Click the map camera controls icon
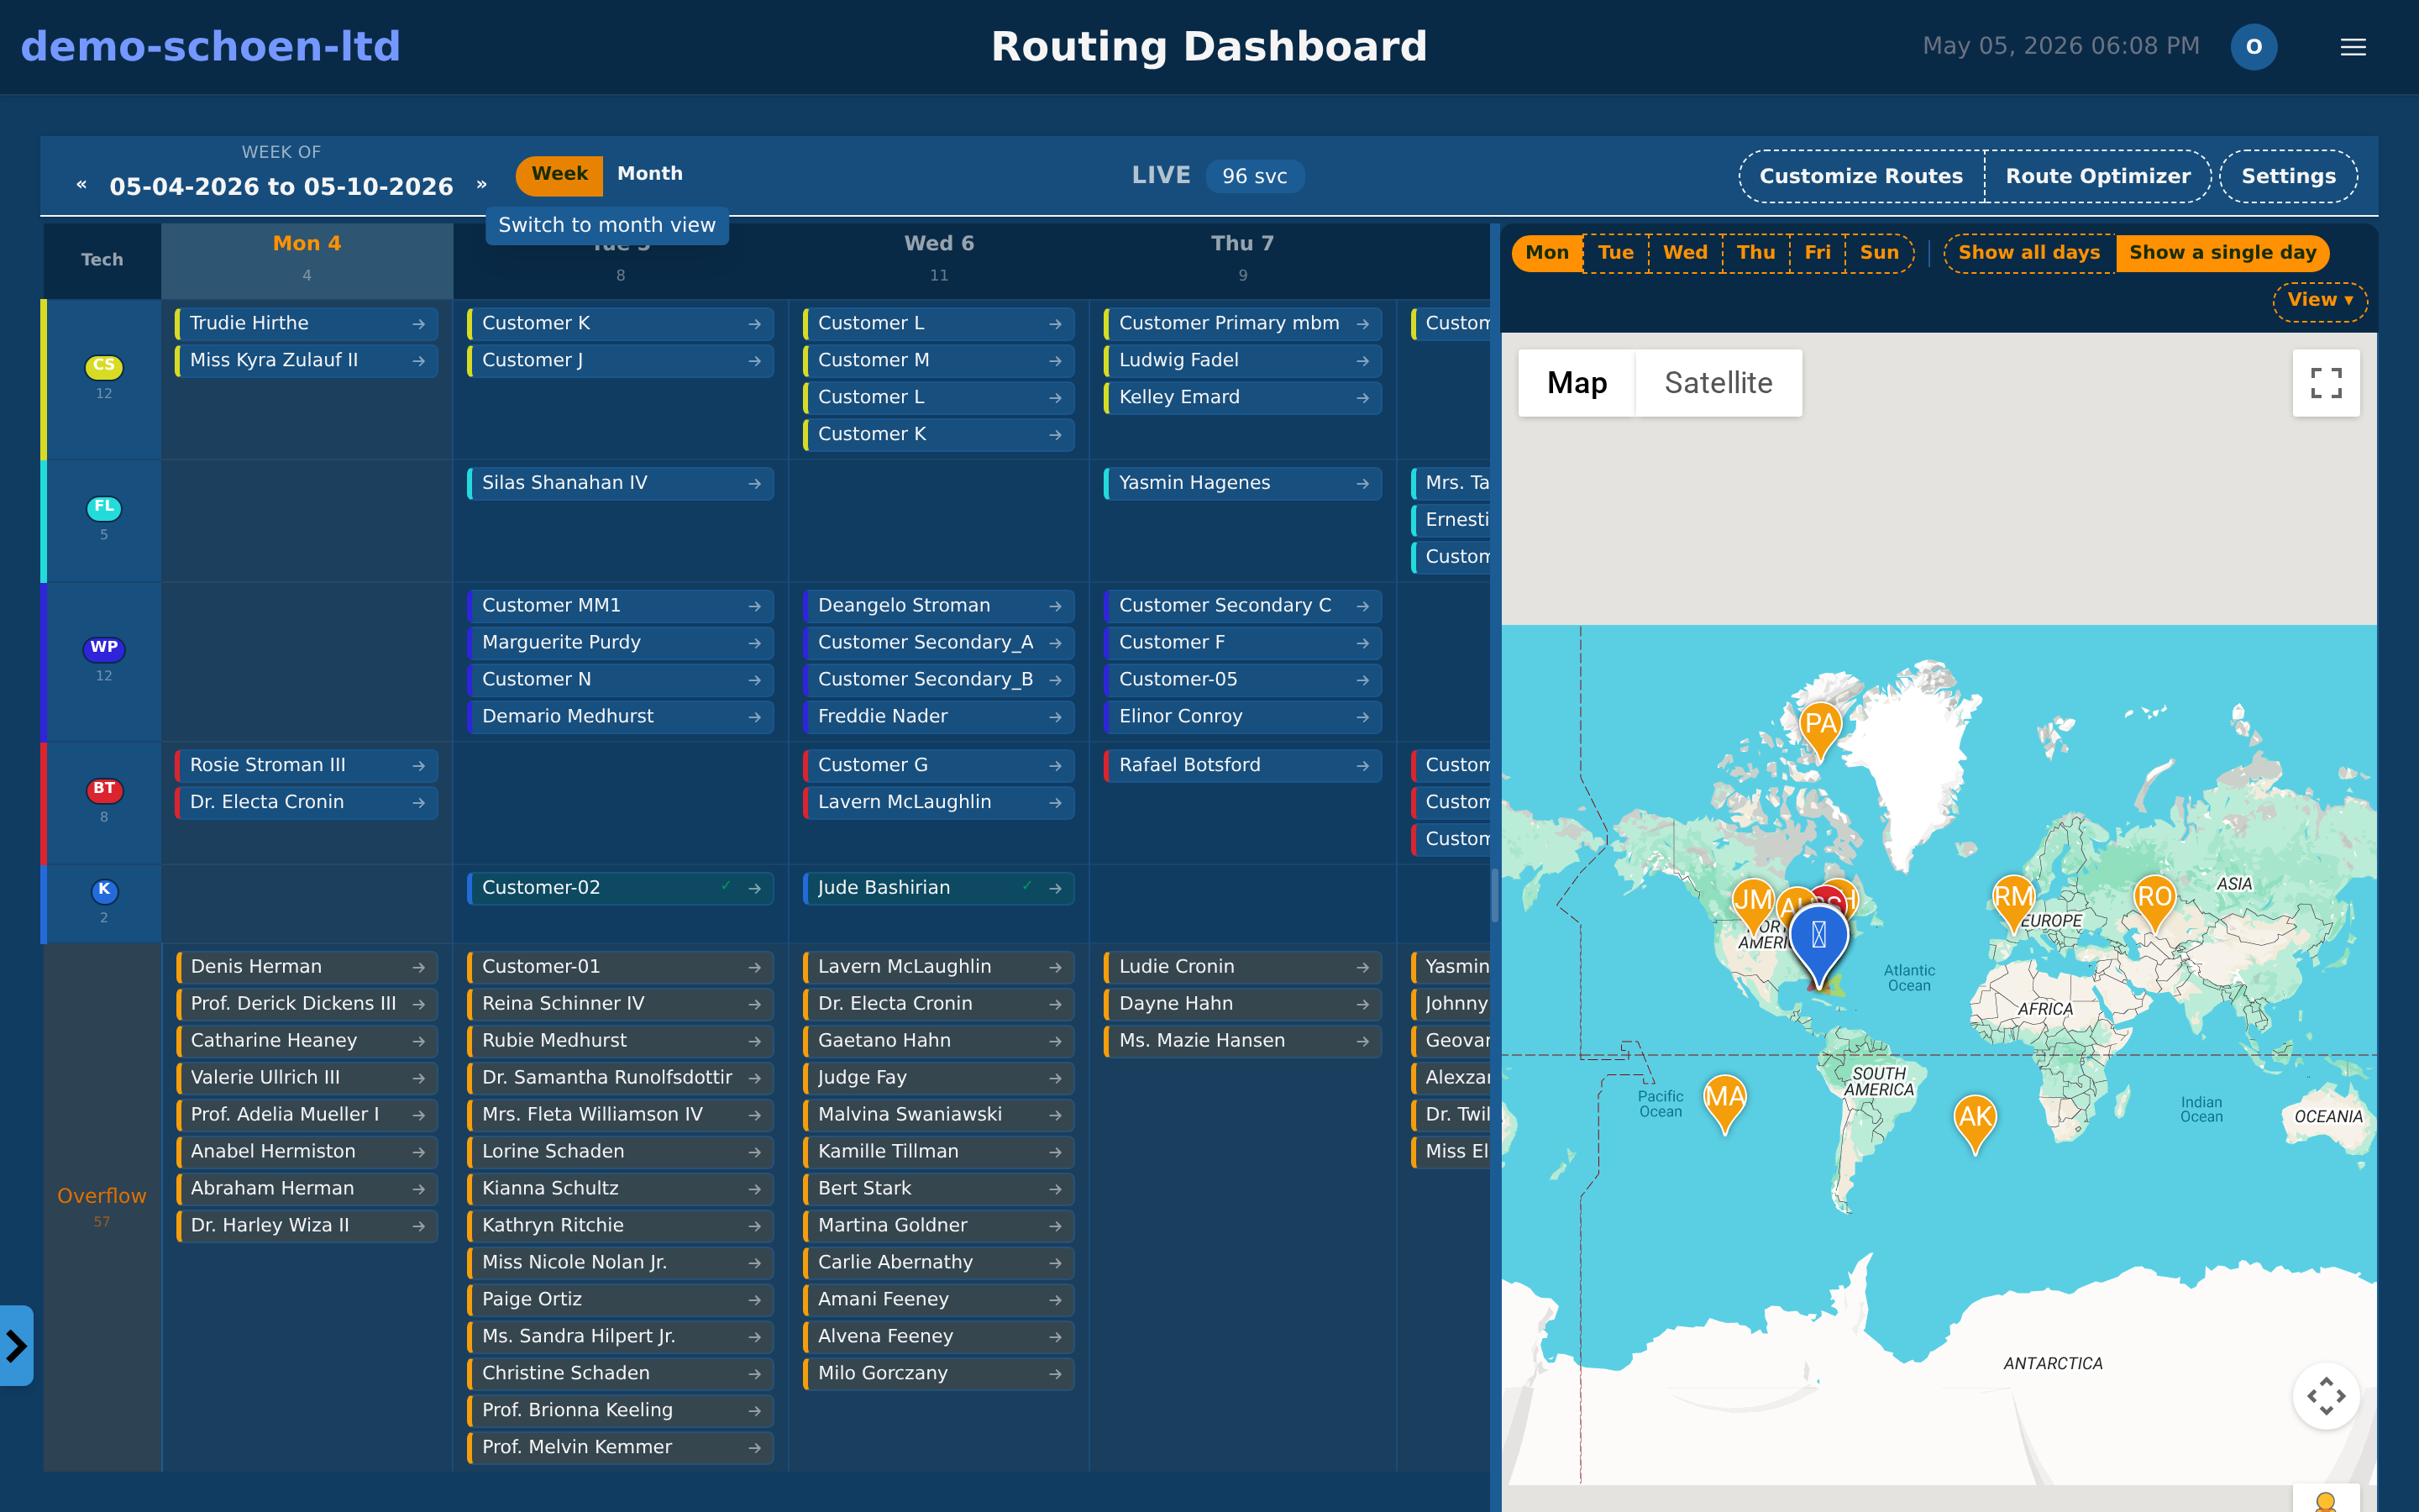This screenshot has width=2419, height=1512. [x=2326, y=1395]
